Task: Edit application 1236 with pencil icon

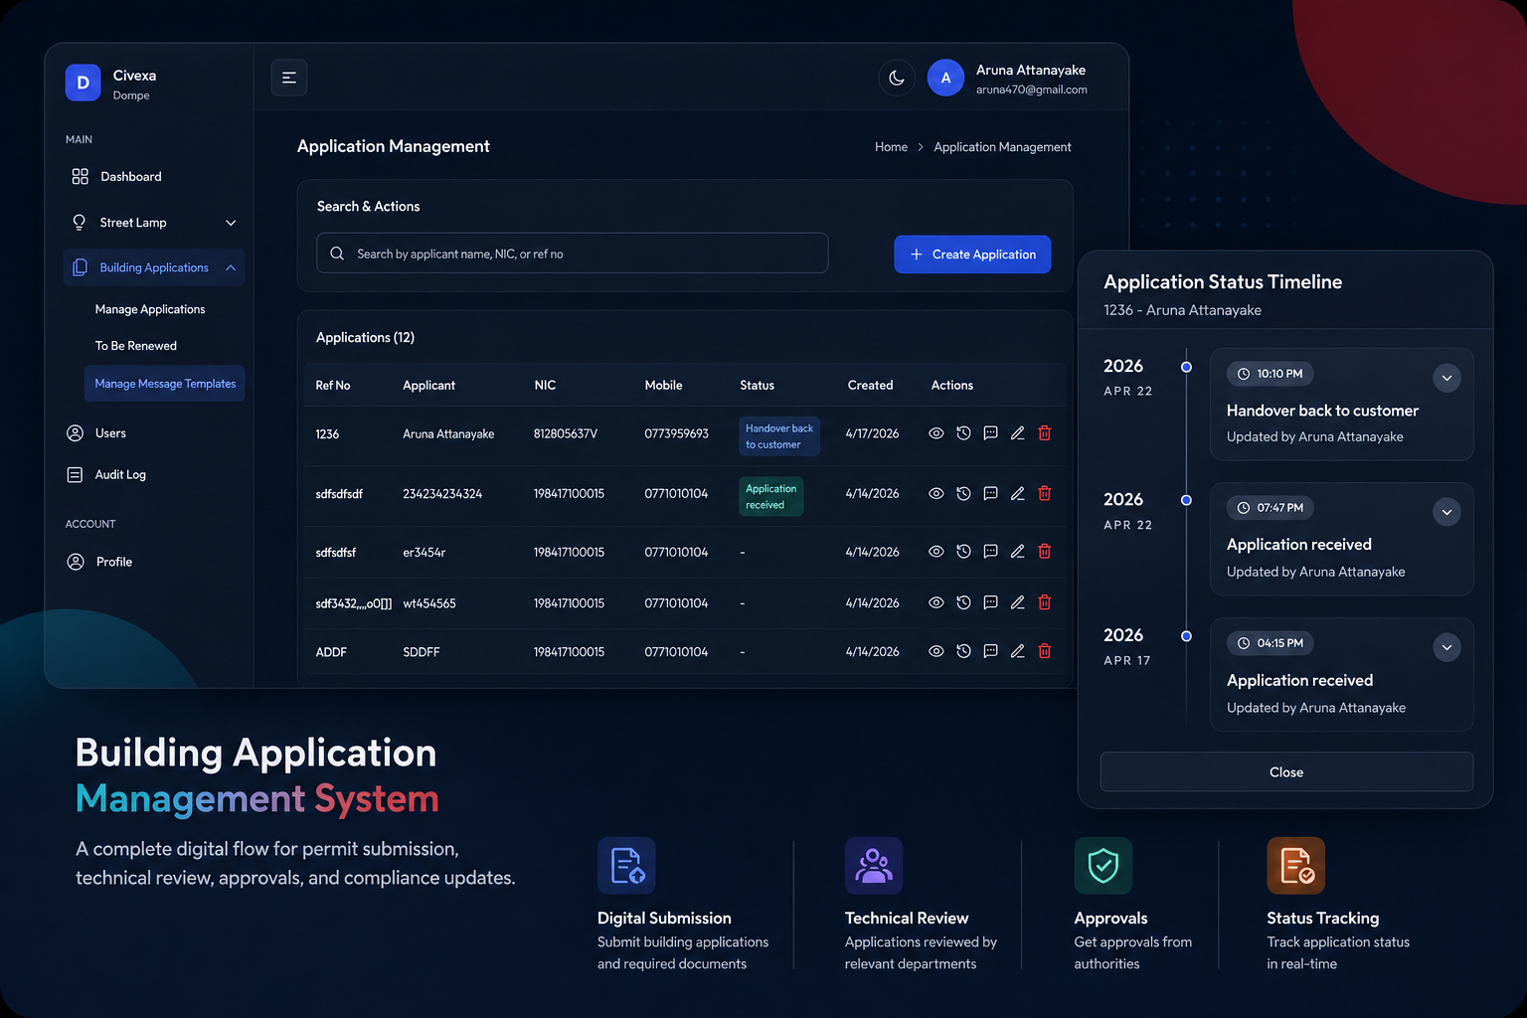Action: point(1017,433)
